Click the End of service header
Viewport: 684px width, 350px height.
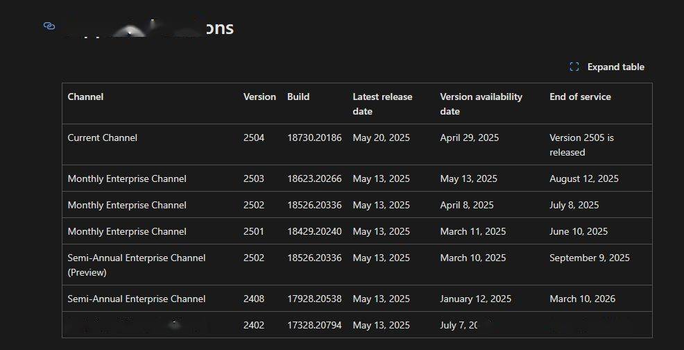tap(580, 97)
